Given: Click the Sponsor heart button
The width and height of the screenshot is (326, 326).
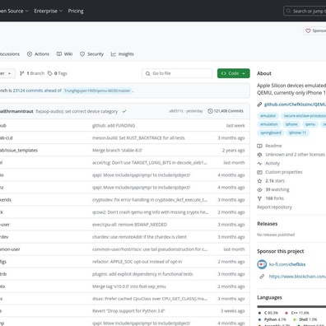Looking at the screenshot, I should click(314, 30).
